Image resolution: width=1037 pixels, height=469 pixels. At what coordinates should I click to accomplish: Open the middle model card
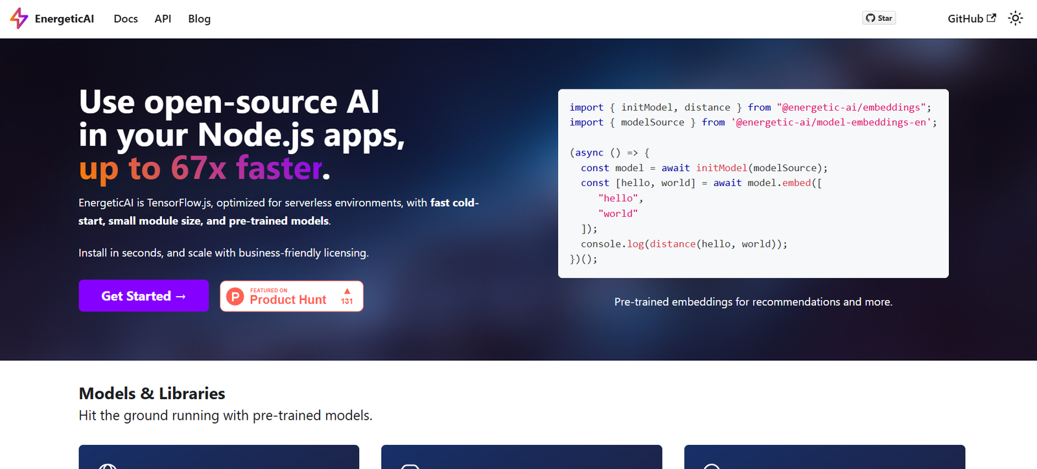tap(521, 457)
